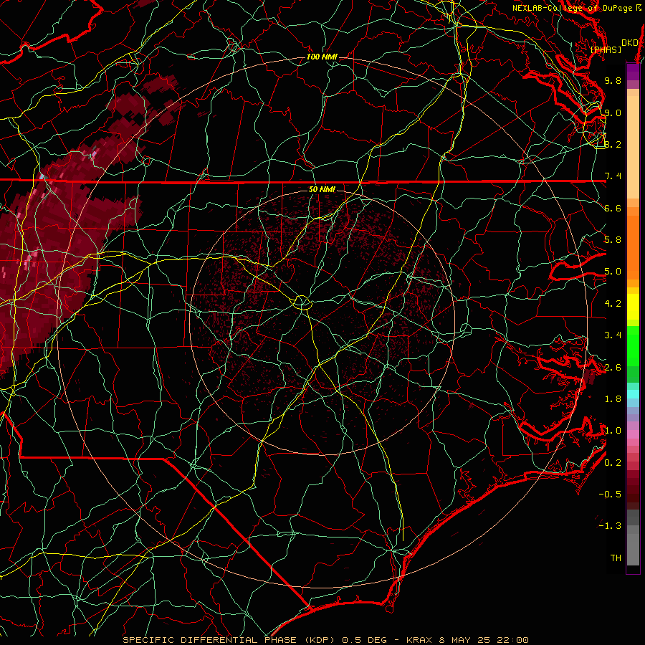Click the 8.2 scale value
Image resolution: width=645 pixels, height=645 pixels.
pyautogui.click(x=613, y=144)
